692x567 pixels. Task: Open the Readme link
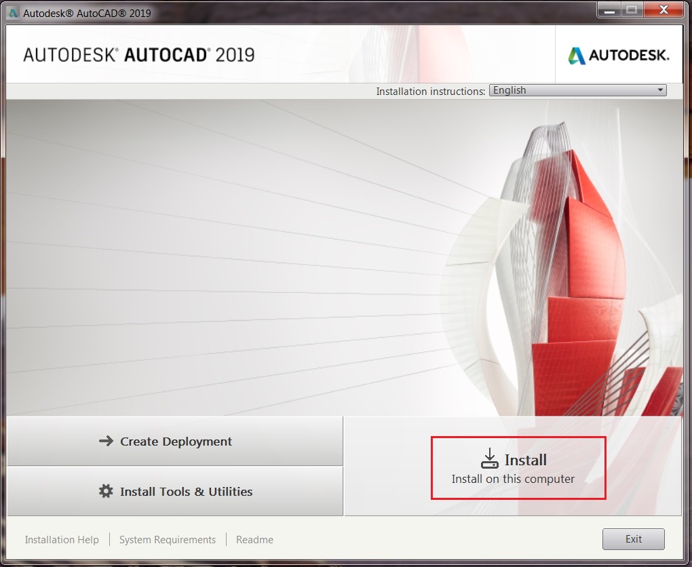click(x=254, y=540)
